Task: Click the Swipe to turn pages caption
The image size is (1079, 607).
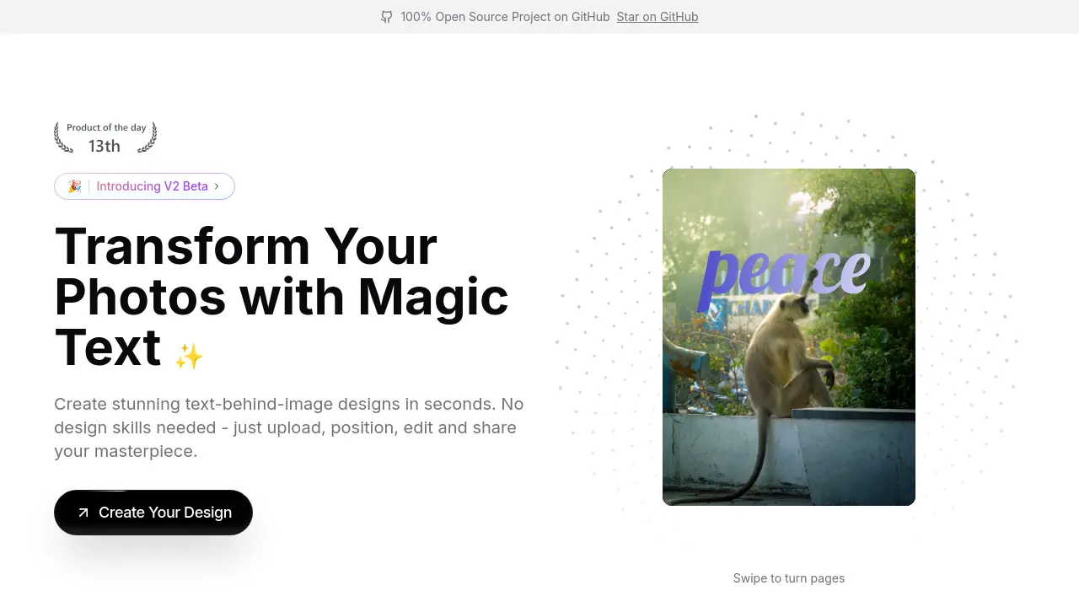Action: (x=789, y=578)
